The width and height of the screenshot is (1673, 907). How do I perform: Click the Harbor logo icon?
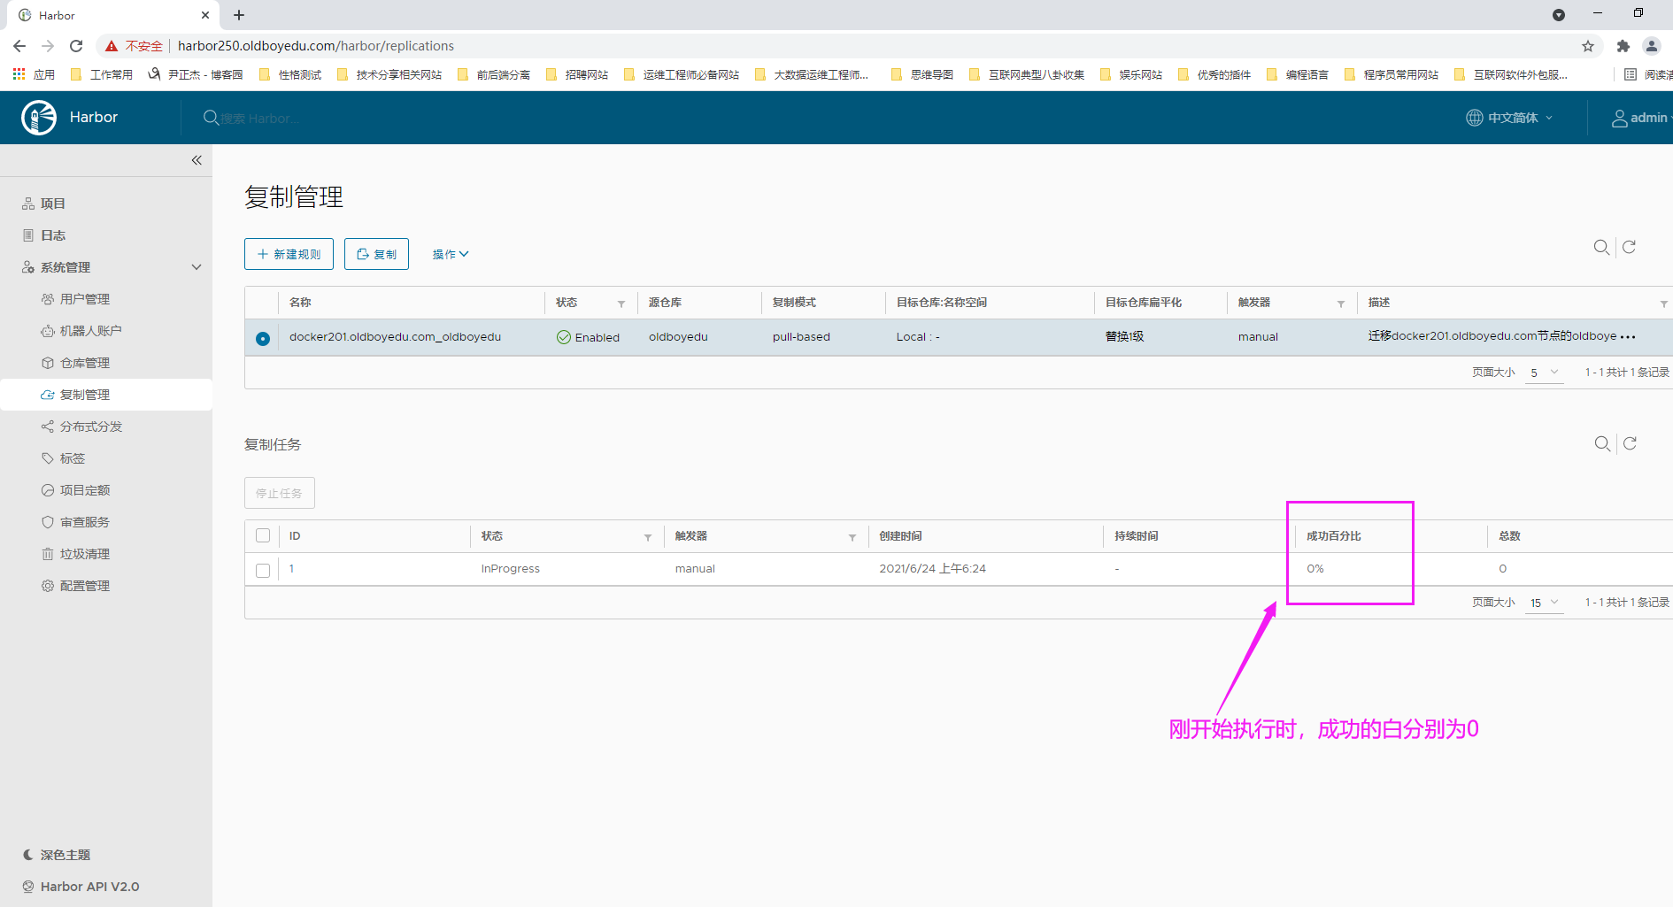(39, 118)
